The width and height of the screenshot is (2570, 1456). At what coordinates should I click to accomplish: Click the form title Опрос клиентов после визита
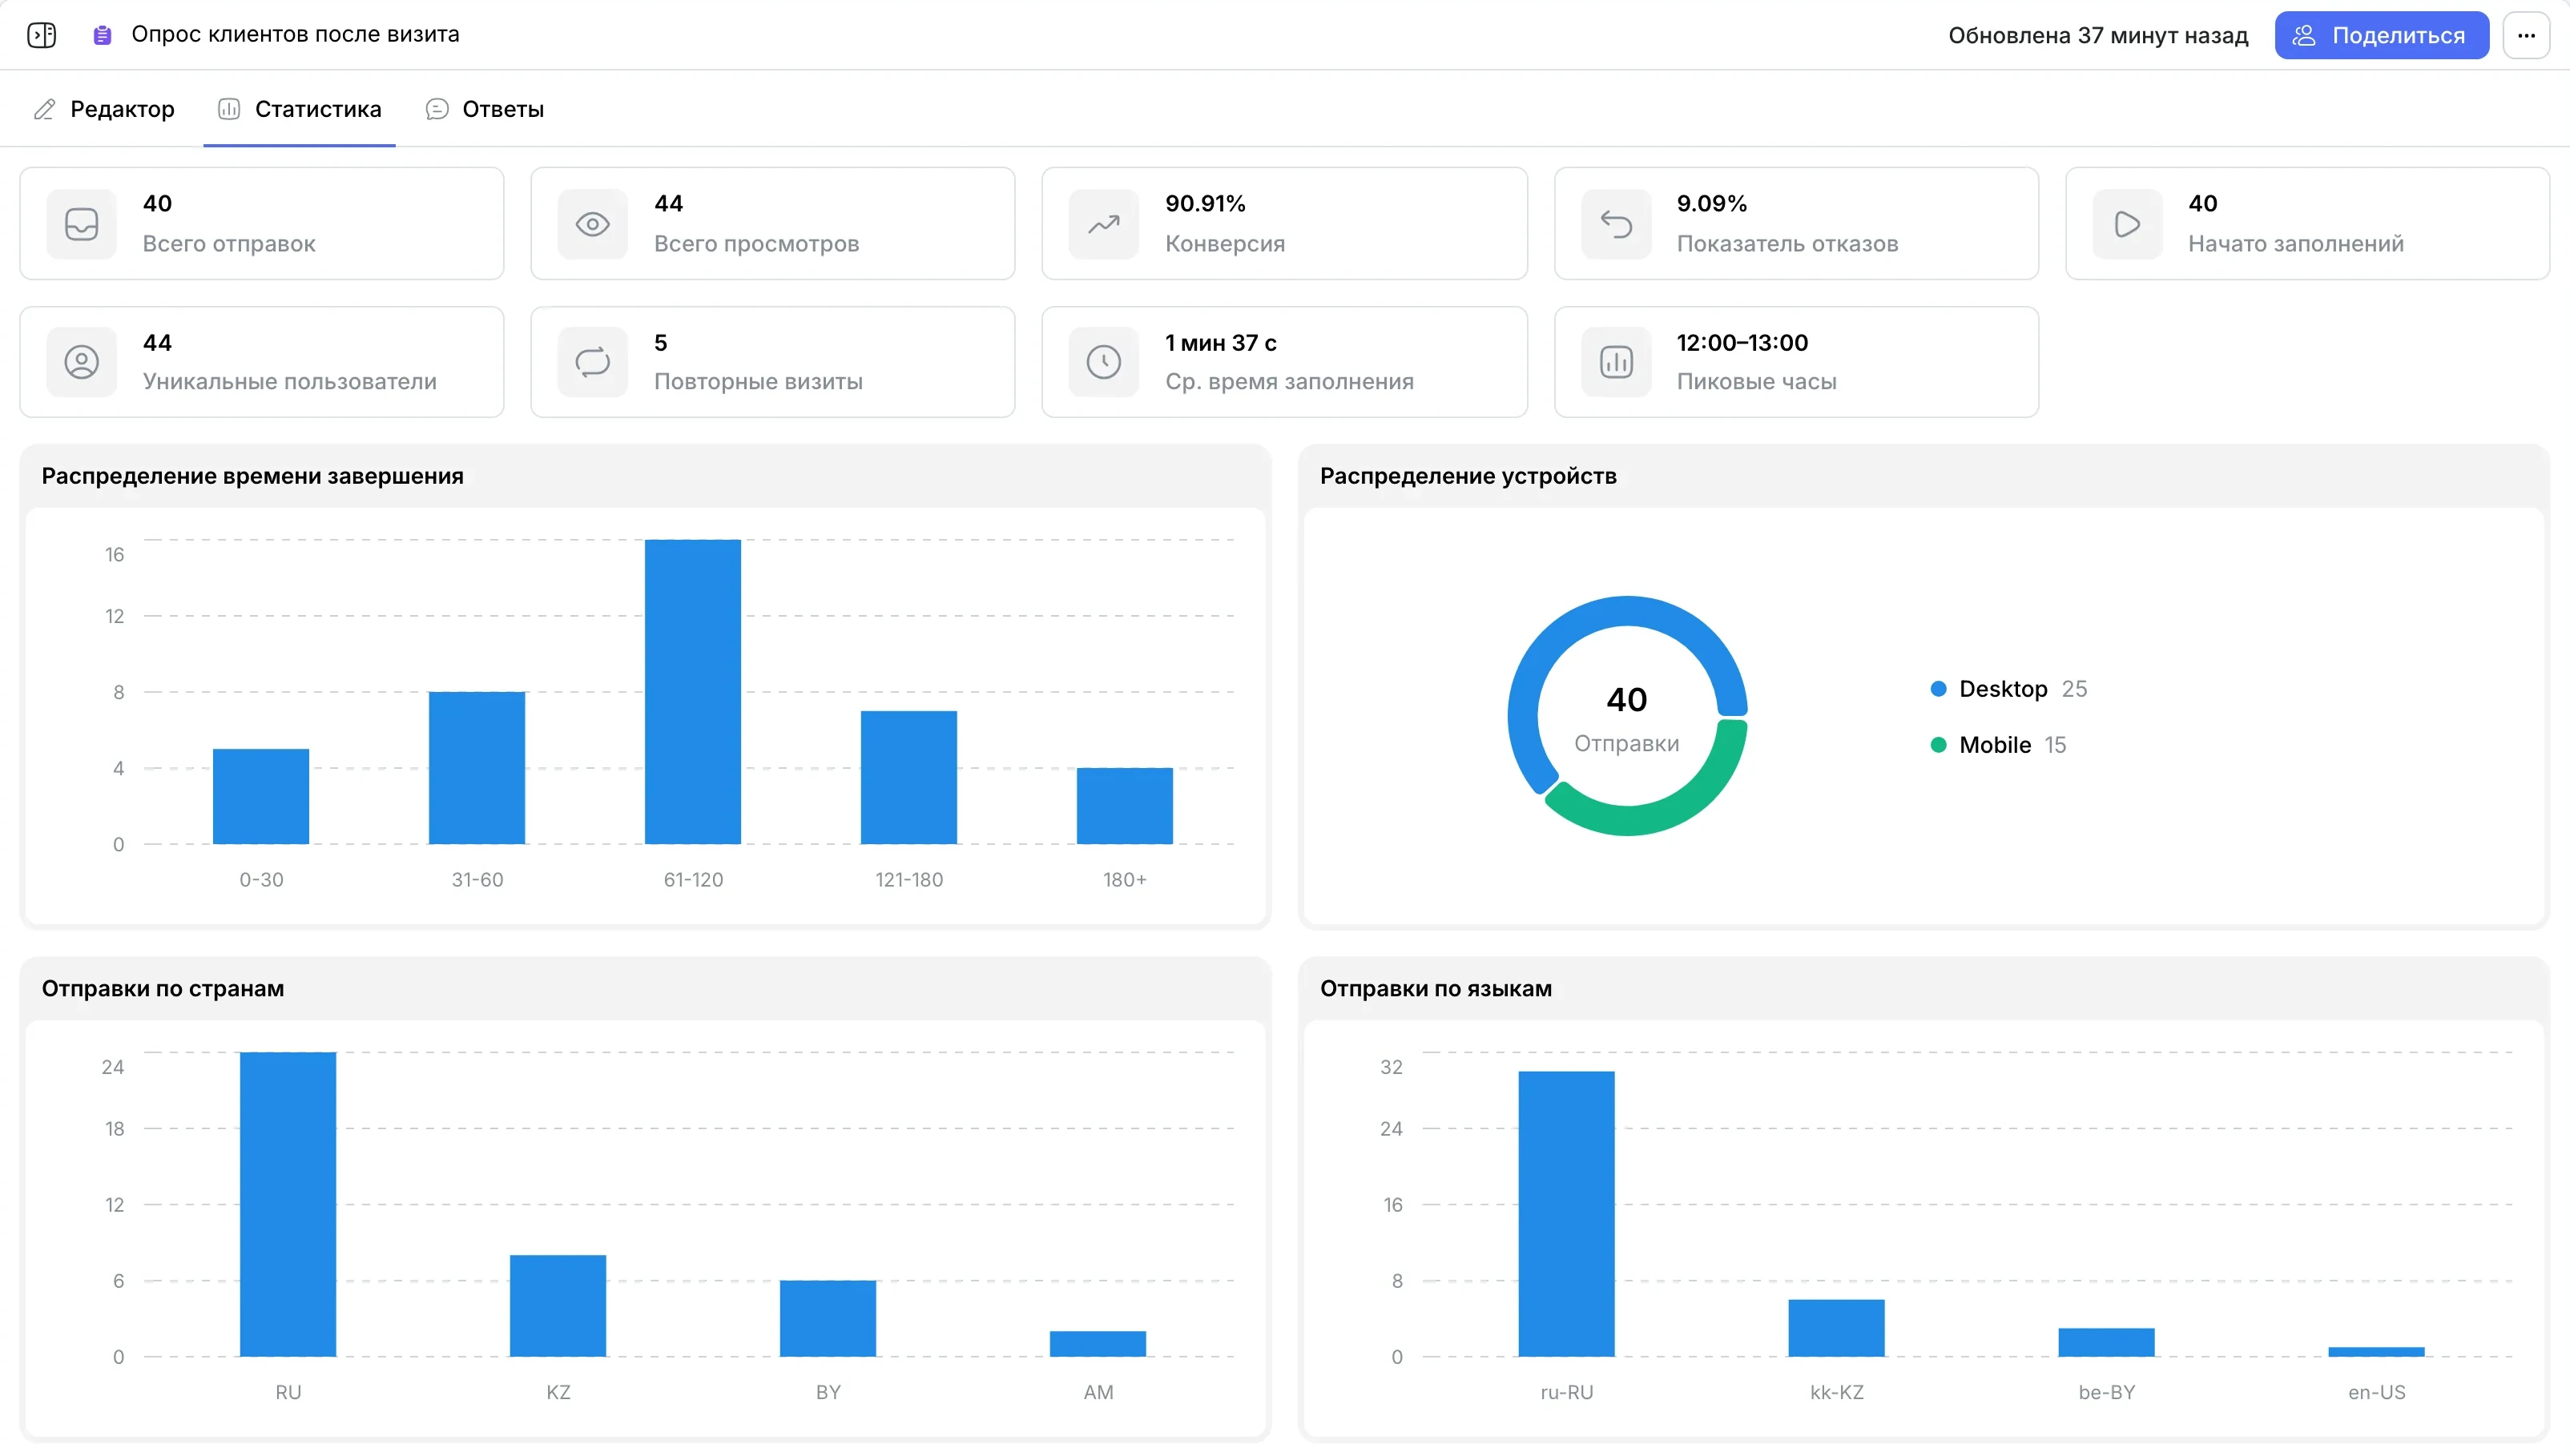coord(296,34)
